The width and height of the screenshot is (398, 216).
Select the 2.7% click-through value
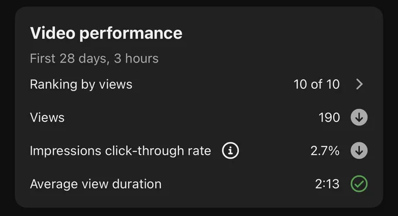(x=325, y=151)
